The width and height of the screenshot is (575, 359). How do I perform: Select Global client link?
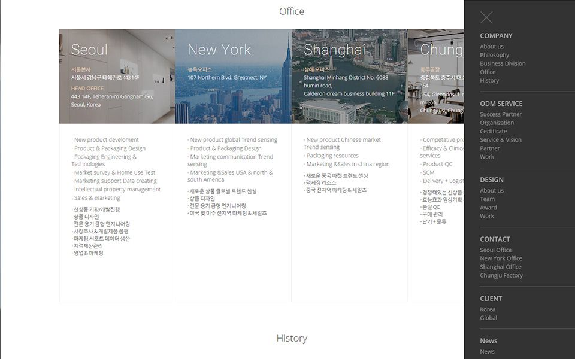click(488, 318)
